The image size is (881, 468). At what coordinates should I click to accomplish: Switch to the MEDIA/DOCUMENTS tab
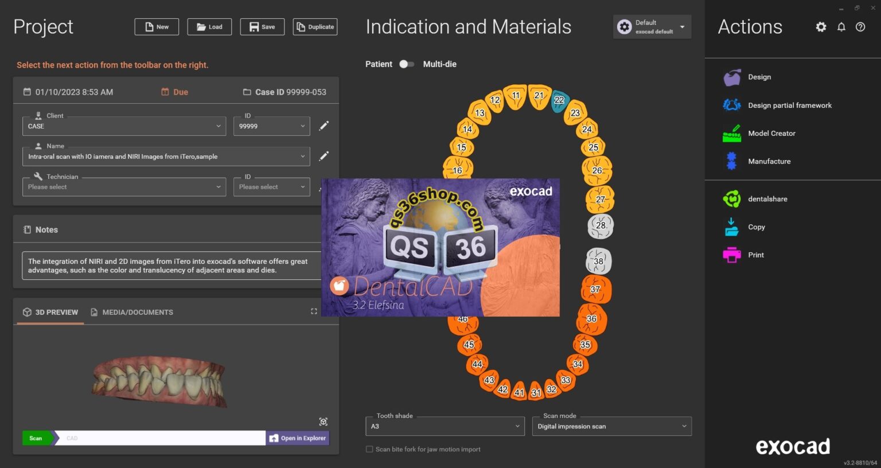[x=138, y=312]
